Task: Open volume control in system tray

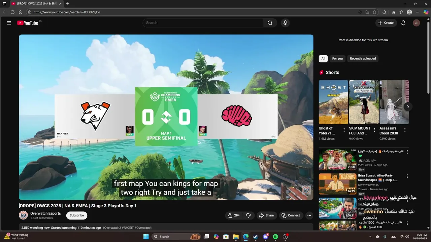Action: [x=407, y=237]
